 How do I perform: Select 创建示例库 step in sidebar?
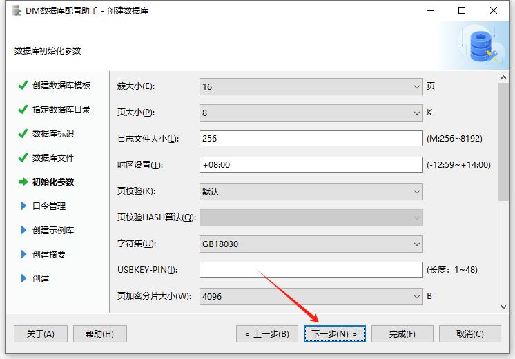52,231
